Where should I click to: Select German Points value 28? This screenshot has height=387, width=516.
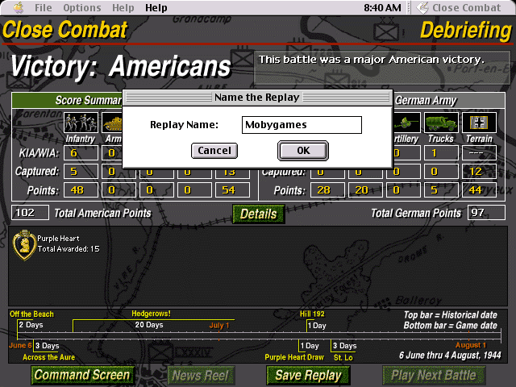(328, 190)
